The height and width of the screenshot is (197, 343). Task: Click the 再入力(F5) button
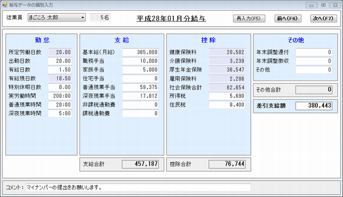[x=249, y=18]
